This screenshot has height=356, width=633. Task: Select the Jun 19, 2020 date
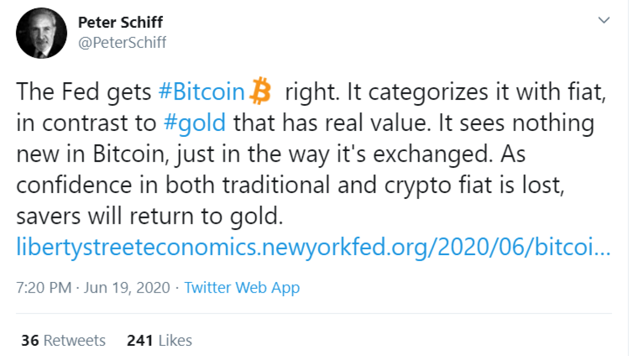[x=127, y=288]
